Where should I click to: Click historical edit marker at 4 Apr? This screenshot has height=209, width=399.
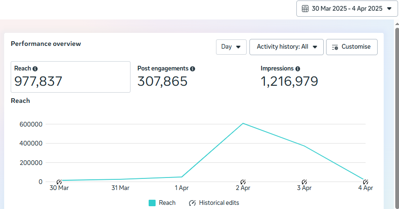point(366,182)
